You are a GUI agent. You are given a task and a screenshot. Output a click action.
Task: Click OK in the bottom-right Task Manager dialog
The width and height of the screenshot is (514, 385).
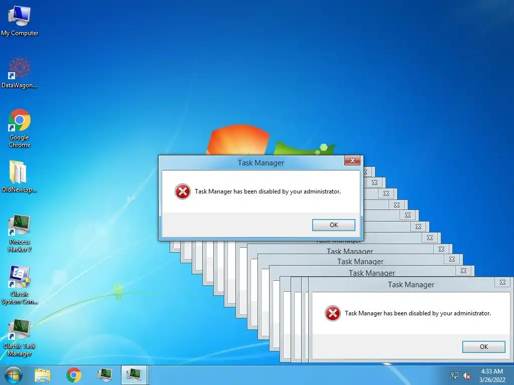[x=484, y=347]
